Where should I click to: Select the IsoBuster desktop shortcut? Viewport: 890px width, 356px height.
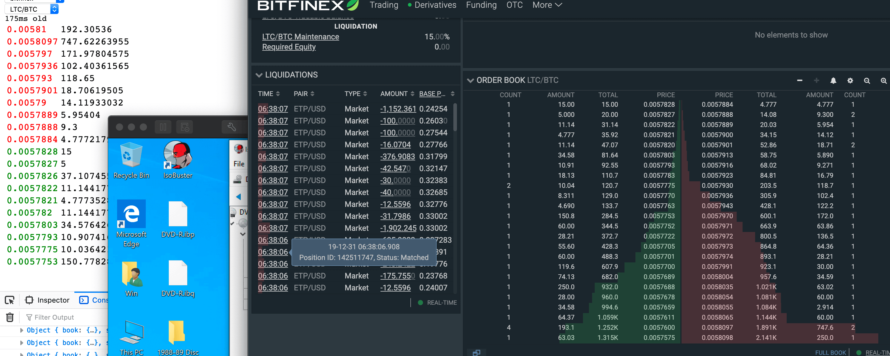coord(178,160)
